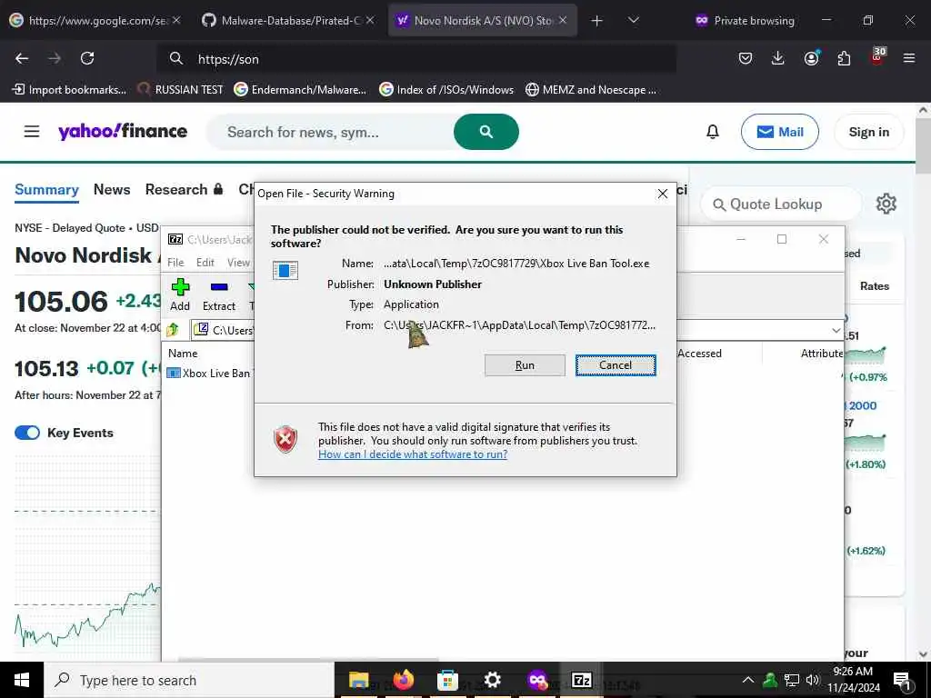931x698 pixels.
Task: Switch to the Malware-Database GitHub tab
Action: click(x=287, y=20)
